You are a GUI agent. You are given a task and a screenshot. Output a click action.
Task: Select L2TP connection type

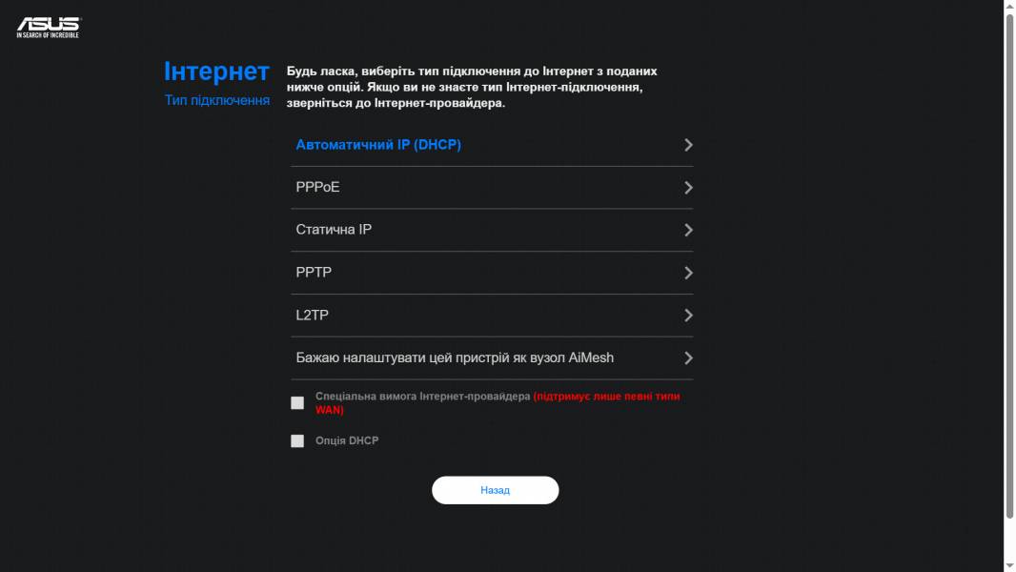(492, 316)
